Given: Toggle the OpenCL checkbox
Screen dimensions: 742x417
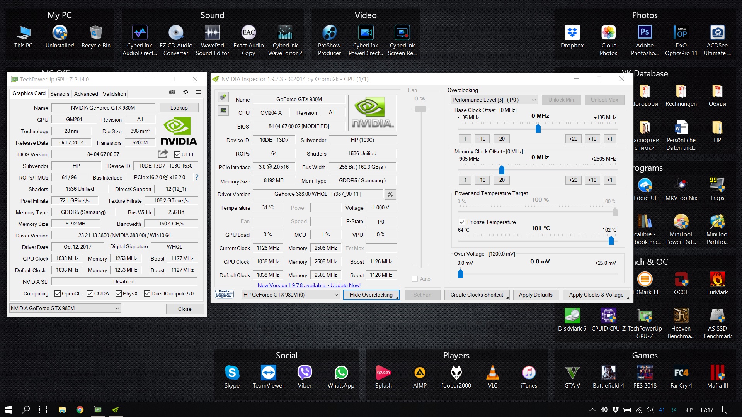Looking at the screenshot, I should pos(58,293).
